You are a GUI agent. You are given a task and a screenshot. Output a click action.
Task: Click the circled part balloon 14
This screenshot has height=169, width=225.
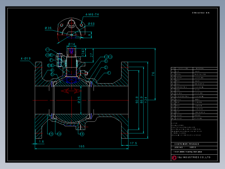click(x=59, y=134)
